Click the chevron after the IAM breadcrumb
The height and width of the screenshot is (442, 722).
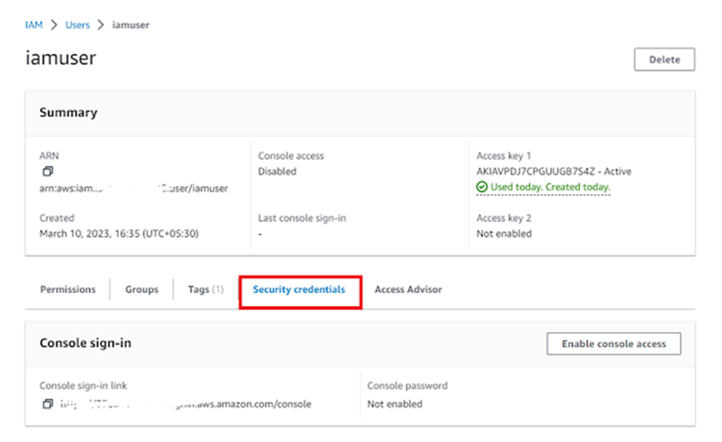tap(54, 25)
